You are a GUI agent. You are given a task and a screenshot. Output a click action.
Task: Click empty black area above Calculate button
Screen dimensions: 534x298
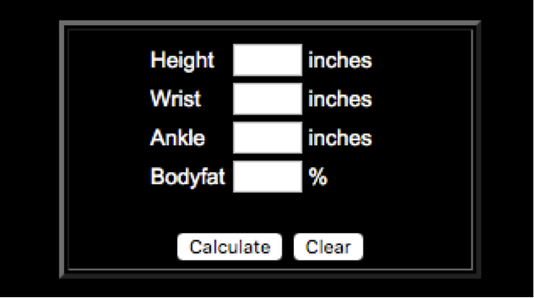(230, 213)
